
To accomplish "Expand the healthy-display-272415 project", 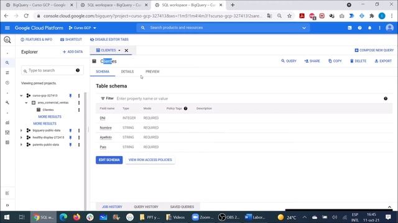I will coord(21,138).
